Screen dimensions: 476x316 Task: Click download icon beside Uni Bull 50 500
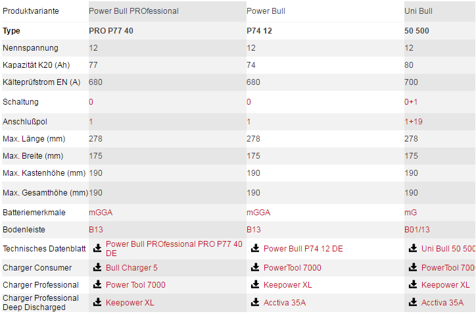pos(413,248)
